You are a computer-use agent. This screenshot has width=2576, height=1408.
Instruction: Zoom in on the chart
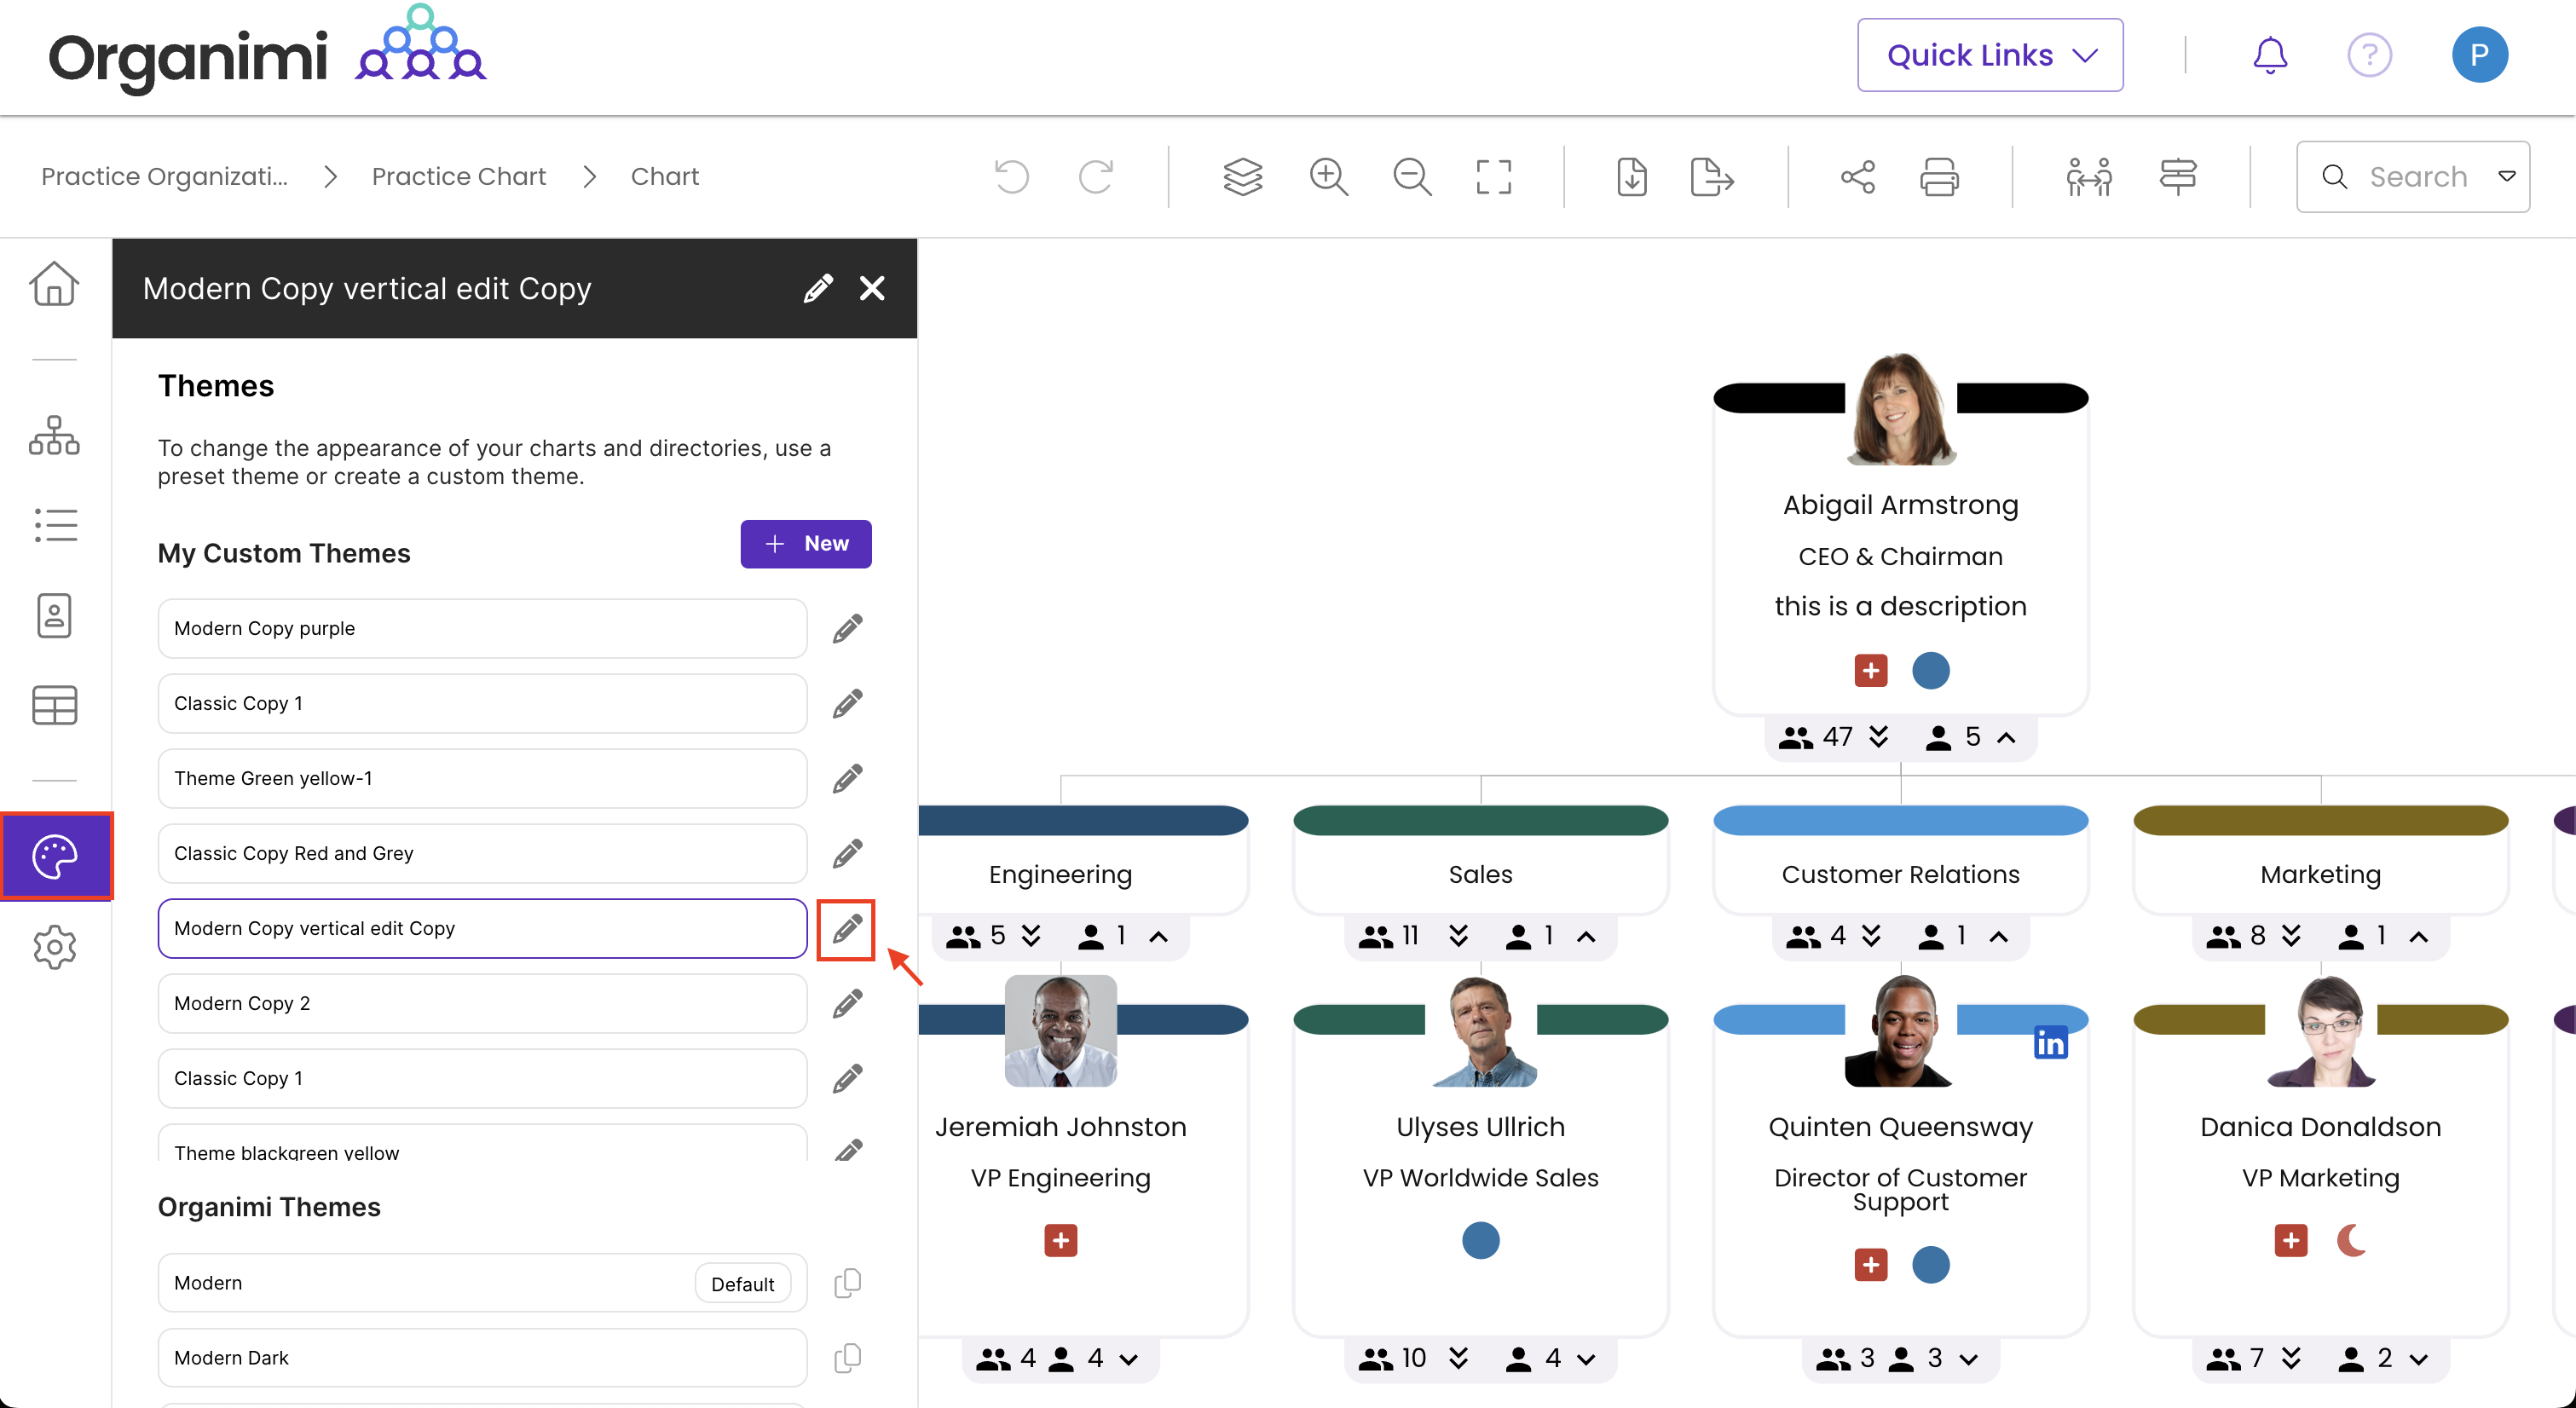pos(1328,177)
